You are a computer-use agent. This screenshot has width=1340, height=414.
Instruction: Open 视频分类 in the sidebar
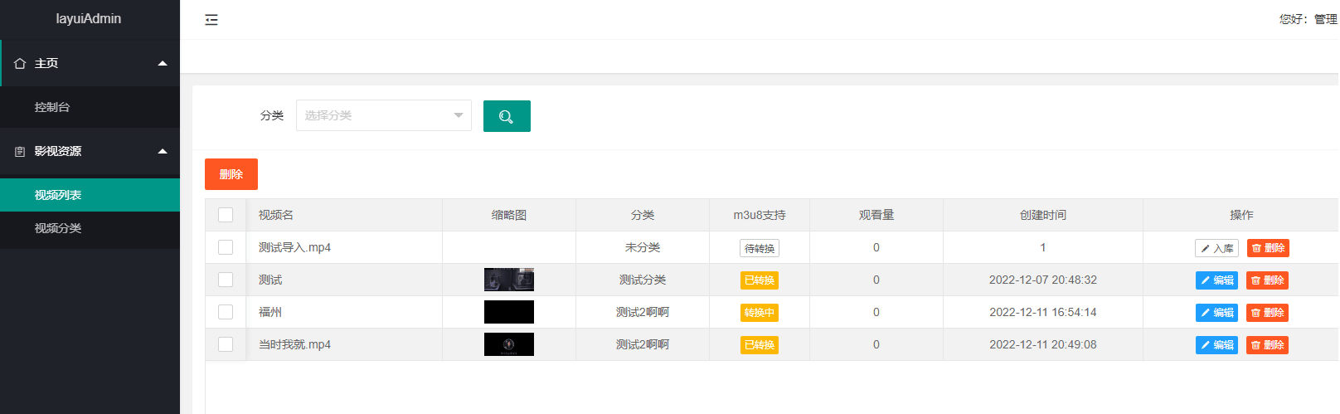coord(58,228)
